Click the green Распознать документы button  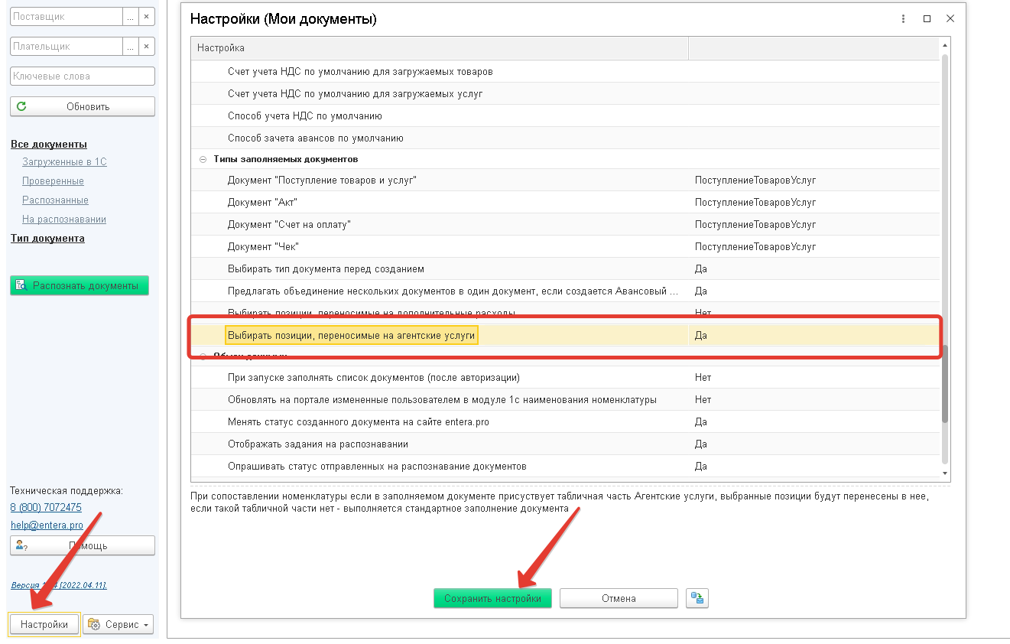[x=80, y=285]
